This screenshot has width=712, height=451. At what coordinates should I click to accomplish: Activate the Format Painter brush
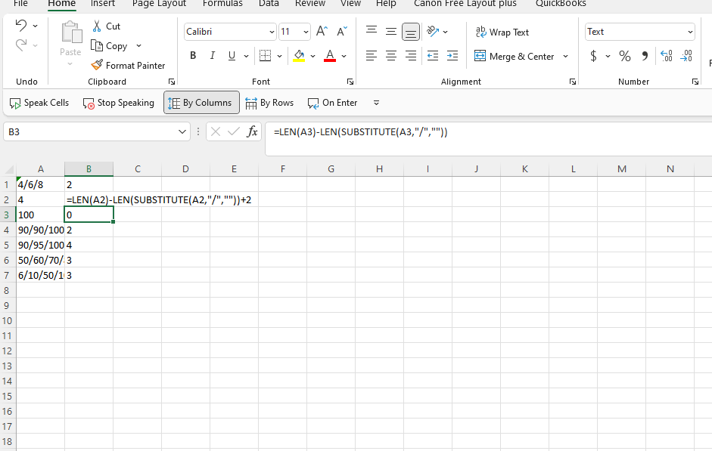tap(97, 65)
